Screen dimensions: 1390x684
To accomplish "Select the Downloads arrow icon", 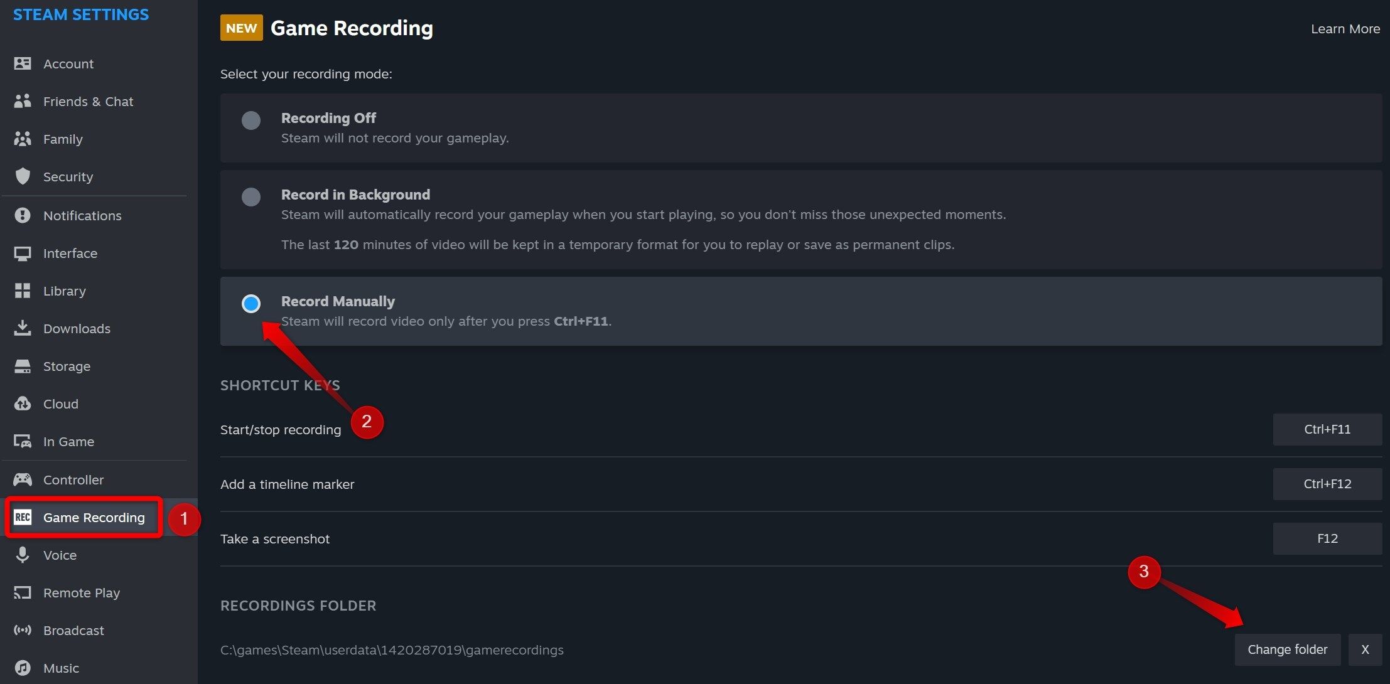I will pos(23,328).
